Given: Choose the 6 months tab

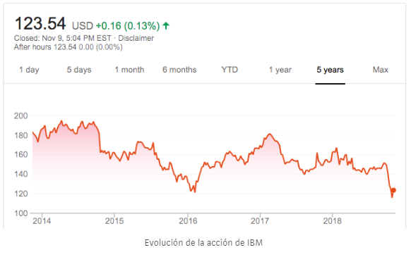Looking at the screenshot, I should click(x=179, y=70).
